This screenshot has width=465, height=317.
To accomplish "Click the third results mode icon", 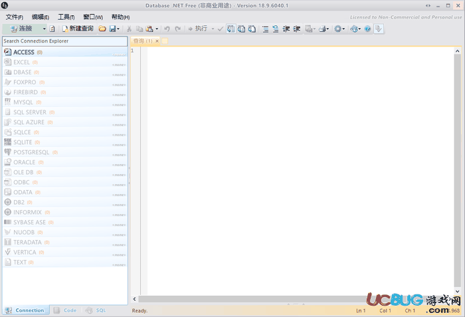I will (252, 29).
